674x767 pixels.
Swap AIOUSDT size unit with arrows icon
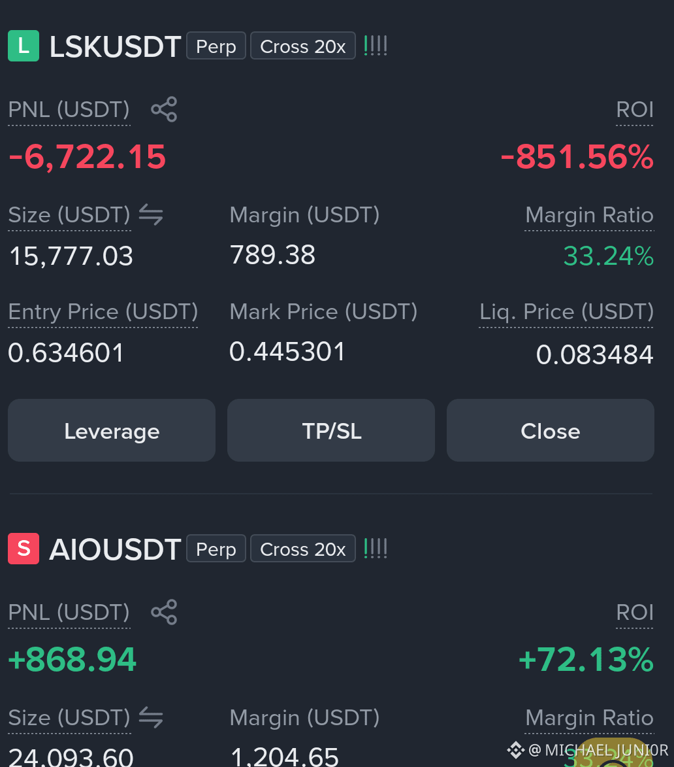[151, 717]
